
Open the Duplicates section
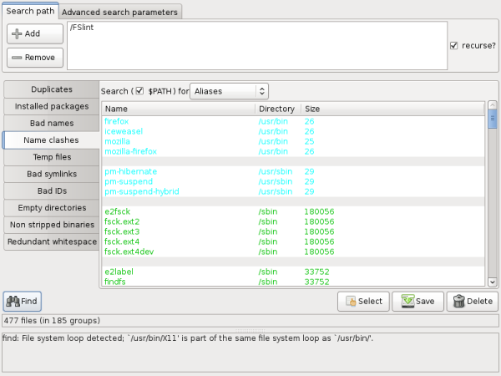(x=51, y=89)
